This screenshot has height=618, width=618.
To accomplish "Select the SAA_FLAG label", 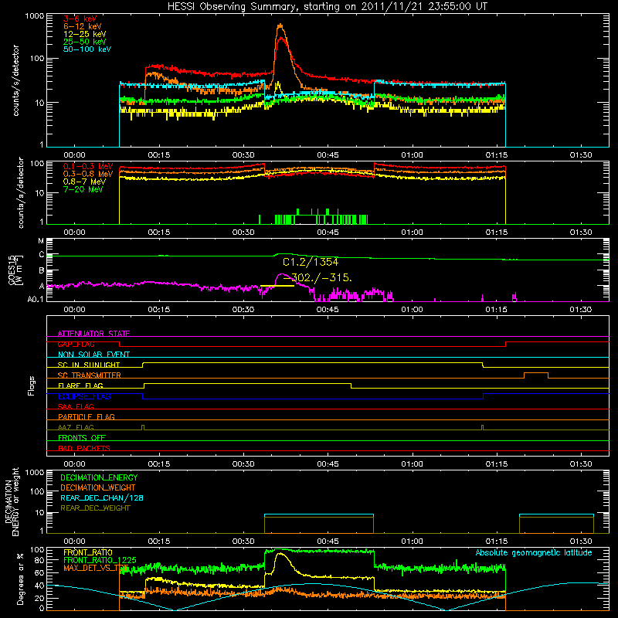I will (76, 406).
